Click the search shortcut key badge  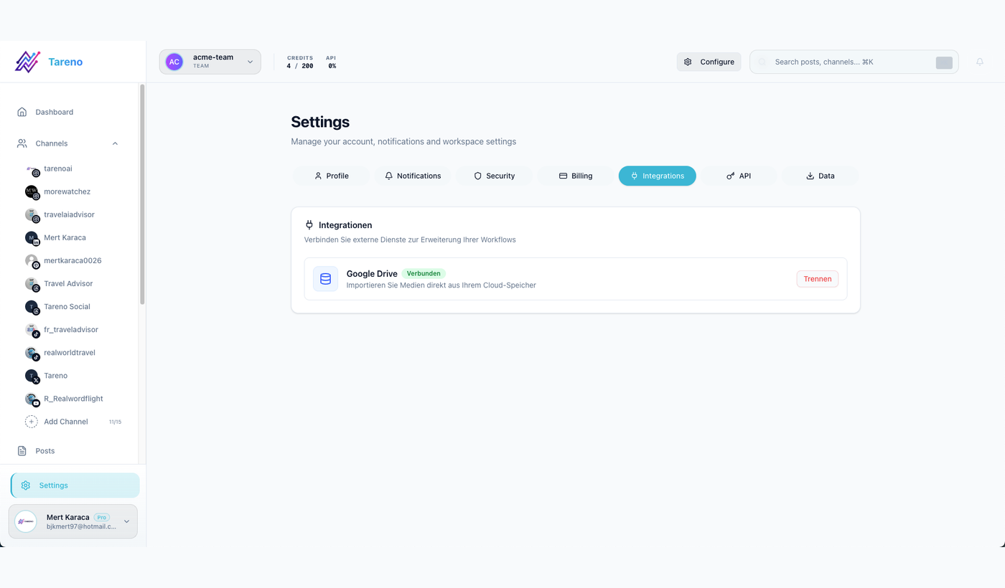[944, 62]
